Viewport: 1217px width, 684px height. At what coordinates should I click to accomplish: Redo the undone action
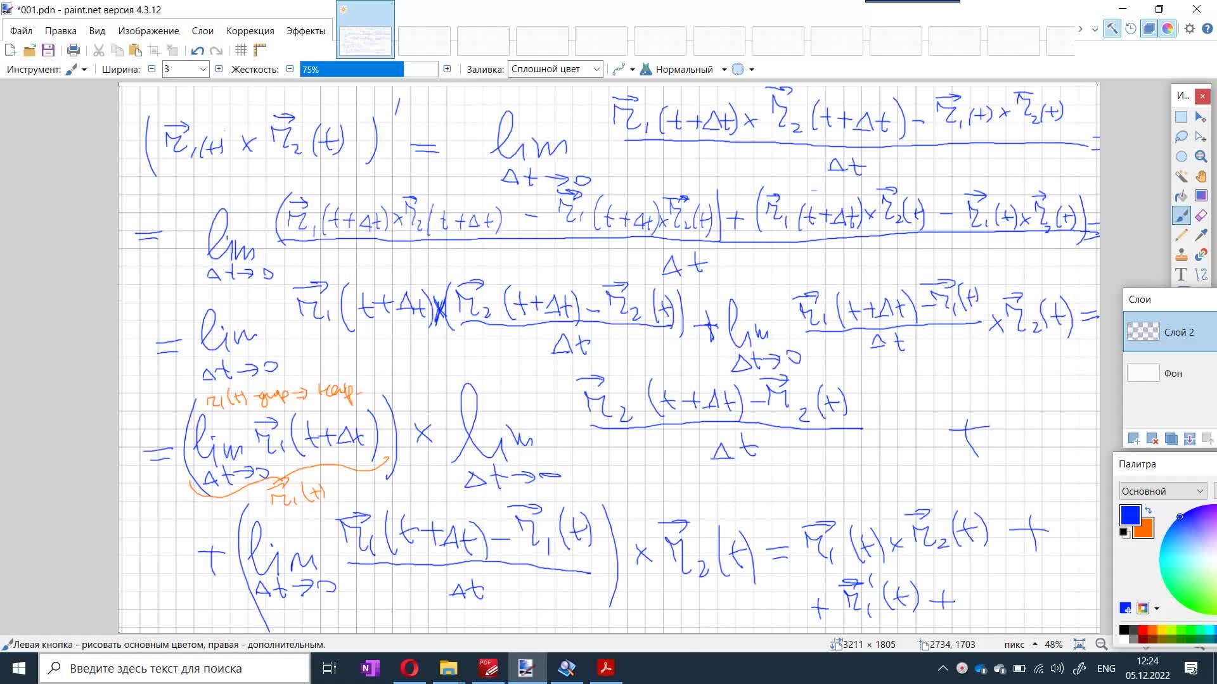(x=216, y=50)
